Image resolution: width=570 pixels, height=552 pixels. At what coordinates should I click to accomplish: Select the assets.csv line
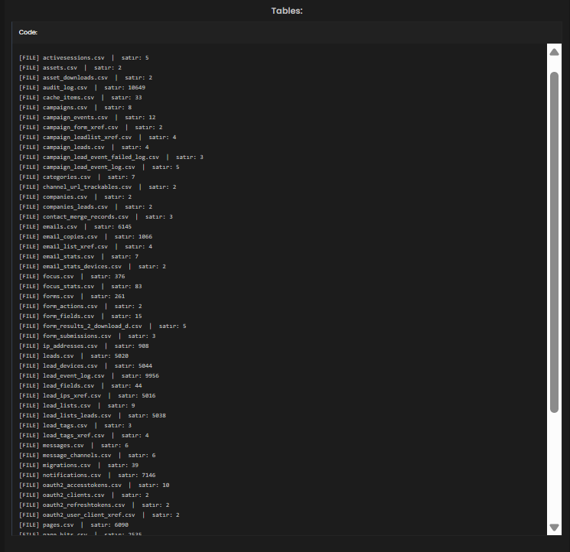pyautogui.click(x=70, y=67)
